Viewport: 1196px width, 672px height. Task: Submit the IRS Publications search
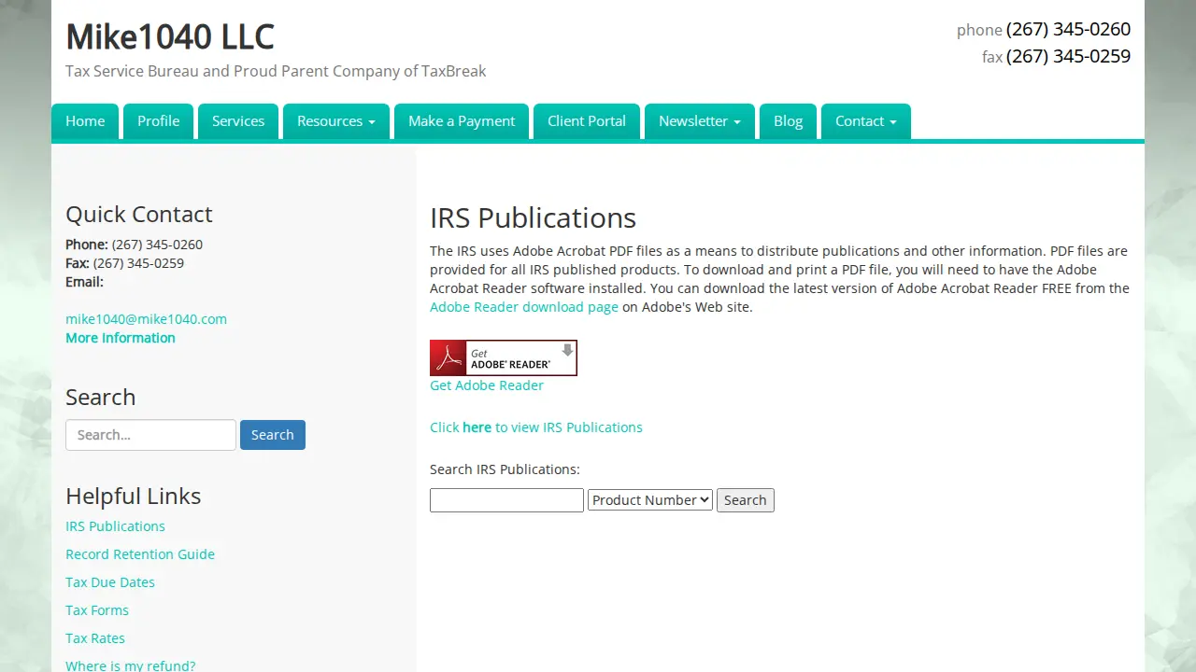[746, 500]
